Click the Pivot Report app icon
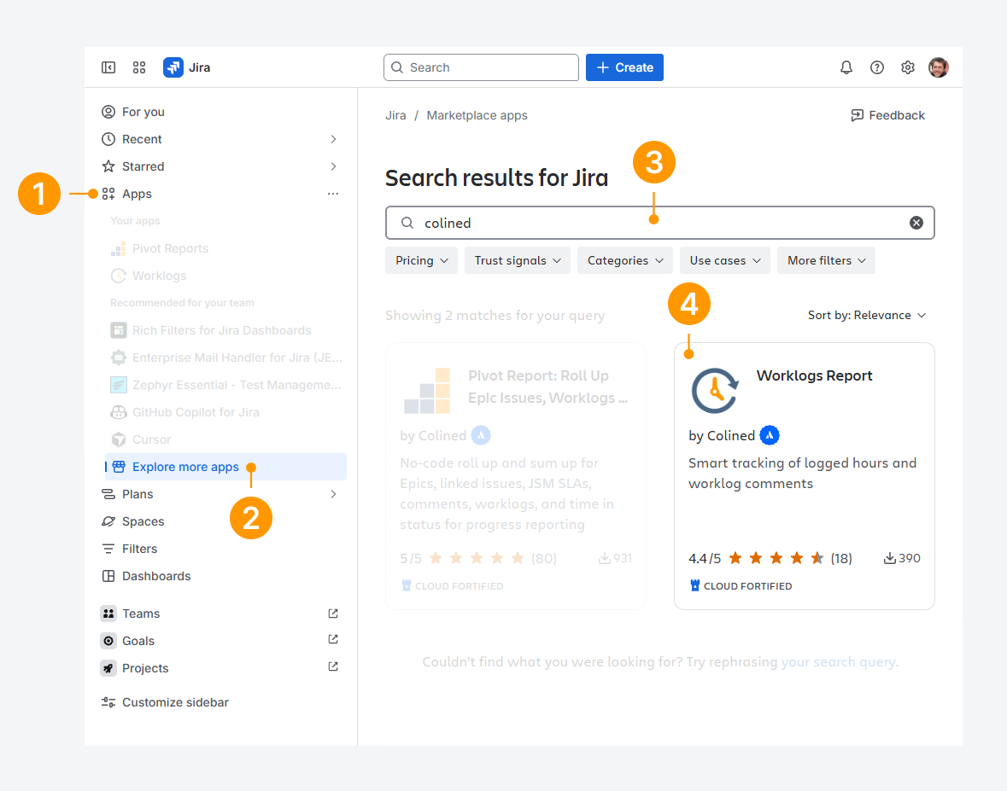1007x791 pixels. point(427,390)
